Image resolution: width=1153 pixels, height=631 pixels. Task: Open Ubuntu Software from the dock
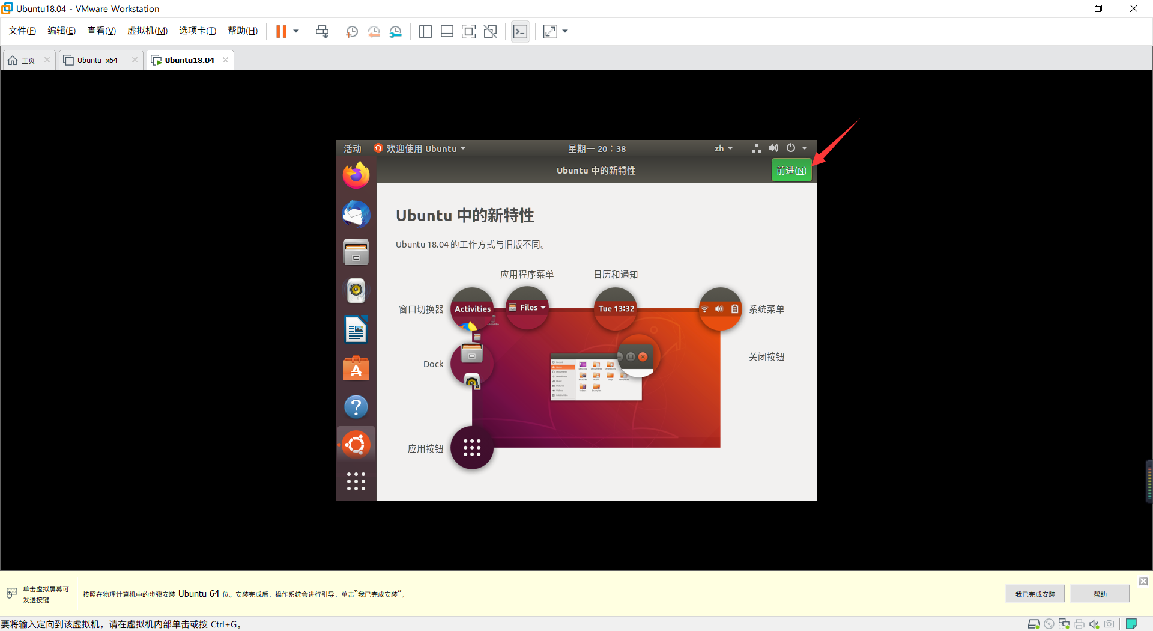pyautogui.click(x=356, y=368)
